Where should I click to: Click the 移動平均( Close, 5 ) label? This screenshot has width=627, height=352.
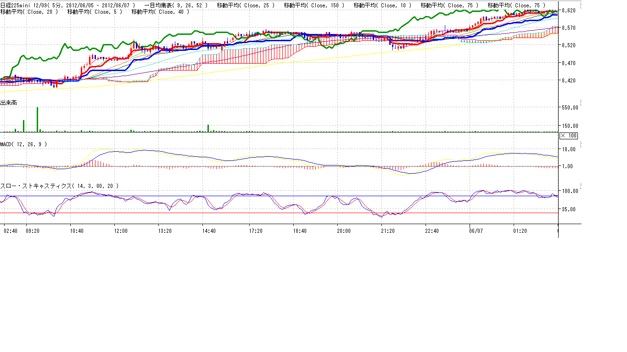point(95,11)
